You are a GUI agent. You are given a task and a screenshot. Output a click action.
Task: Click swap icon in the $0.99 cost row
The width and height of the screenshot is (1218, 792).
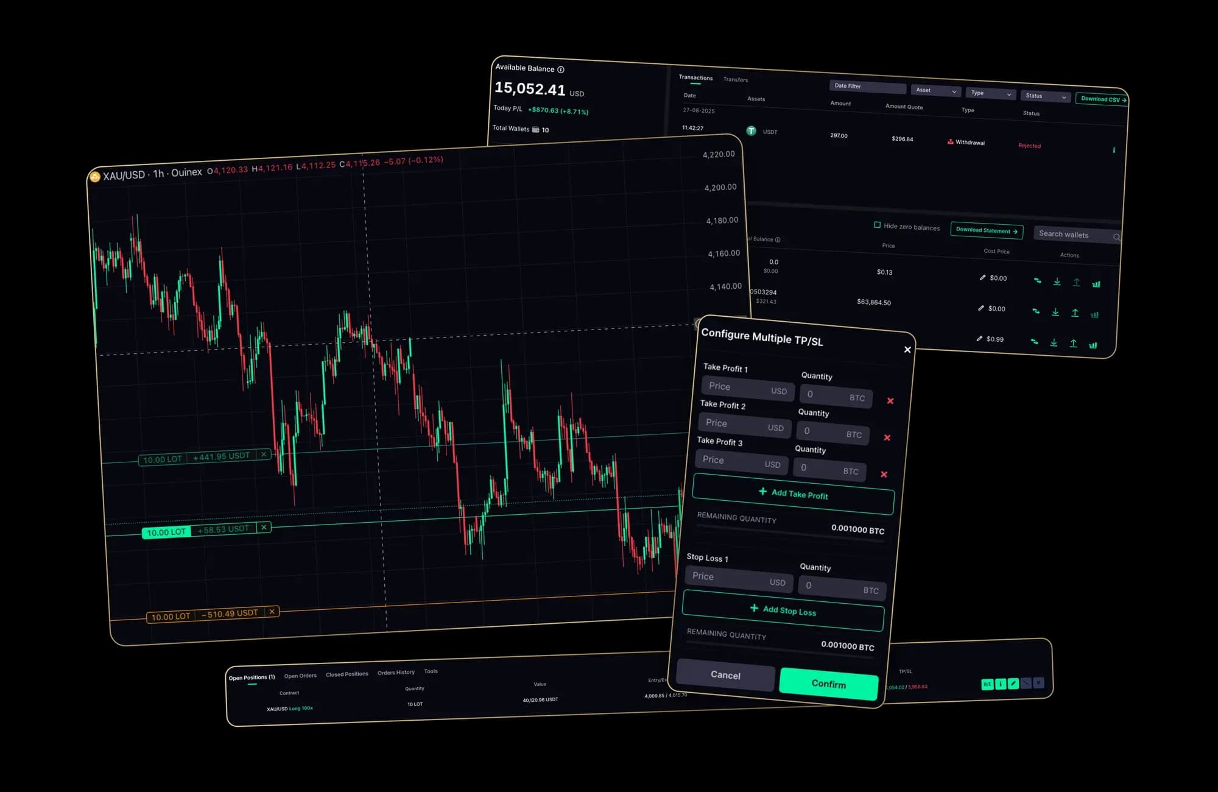tap(1034, 342)
